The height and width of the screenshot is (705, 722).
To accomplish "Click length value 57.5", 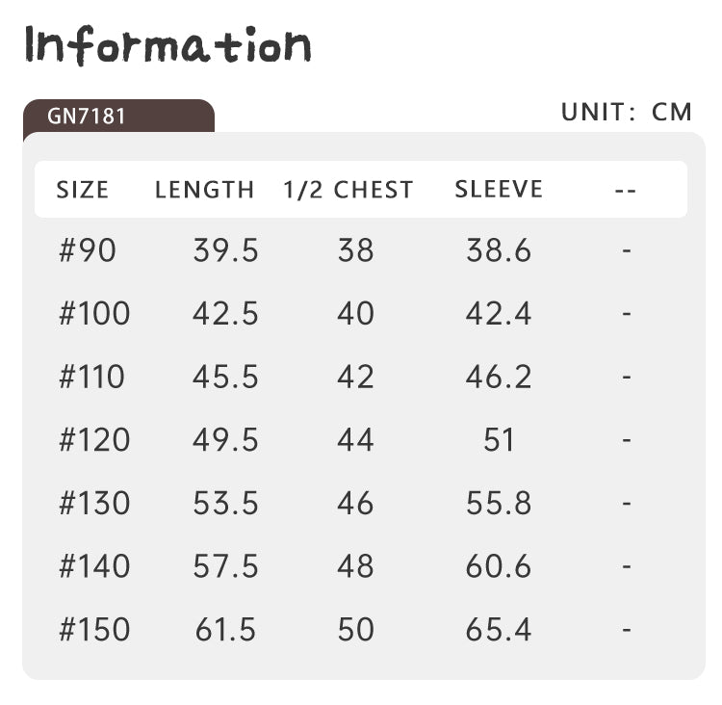I will 225,566.
